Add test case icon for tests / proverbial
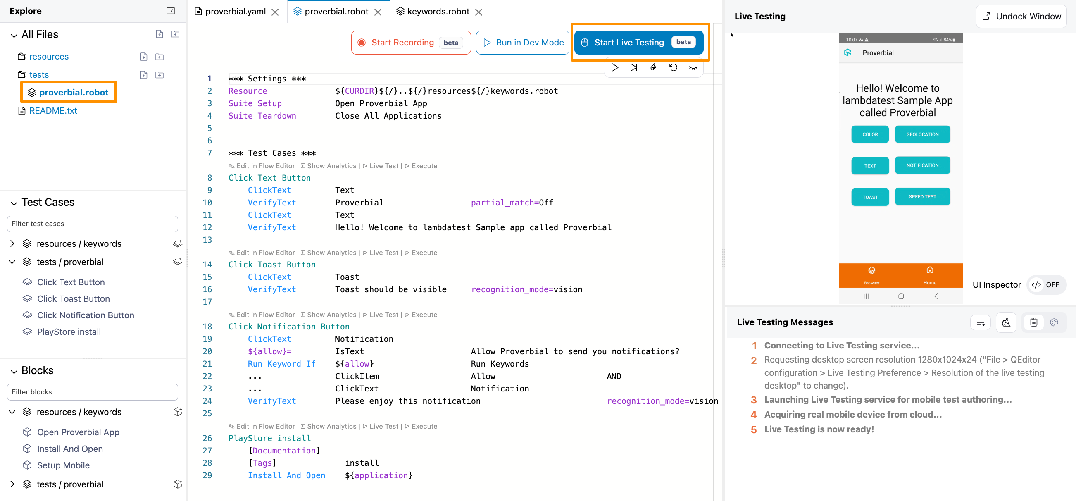This screenshot has width=1076, height=501. click(x=177, y=262)
